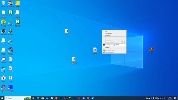Open Task View on the taskbar
The width and height of the screenshot is (178, 100).
point(33,98)
